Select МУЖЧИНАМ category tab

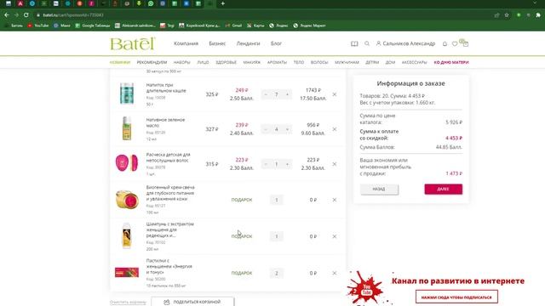347,62
